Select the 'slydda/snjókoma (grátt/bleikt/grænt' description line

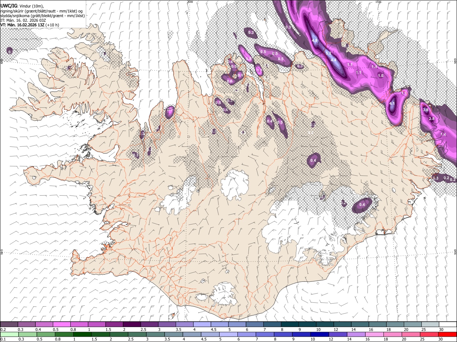click(43, 16)
